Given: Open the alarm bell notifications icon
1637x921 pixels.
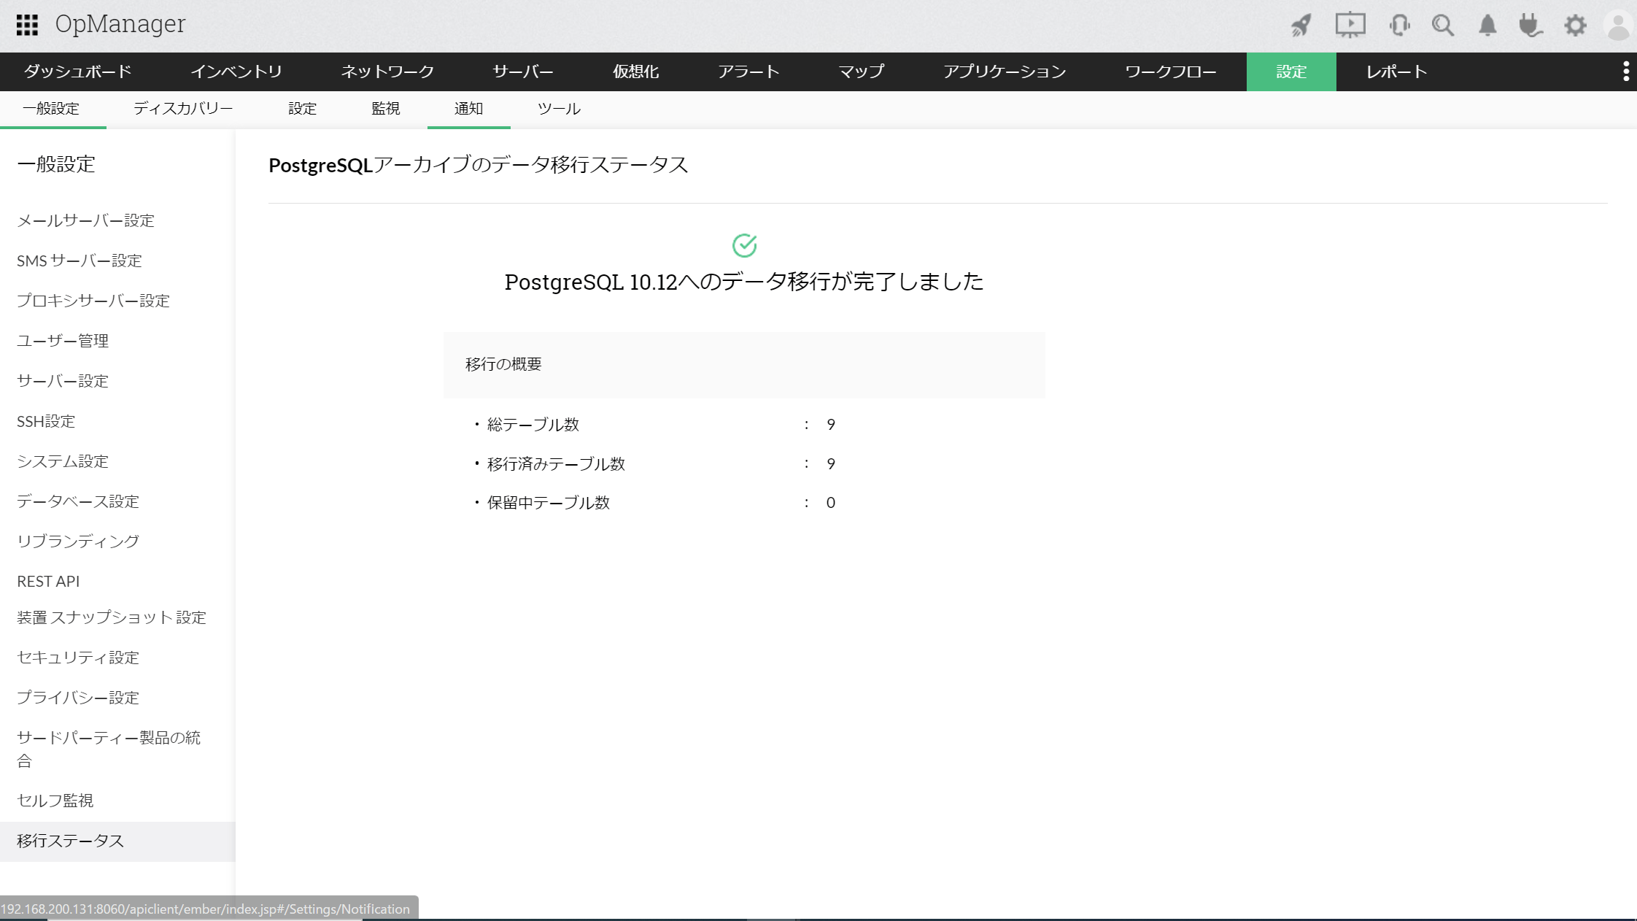Looking at the screenshot, I should [1487, 26].
